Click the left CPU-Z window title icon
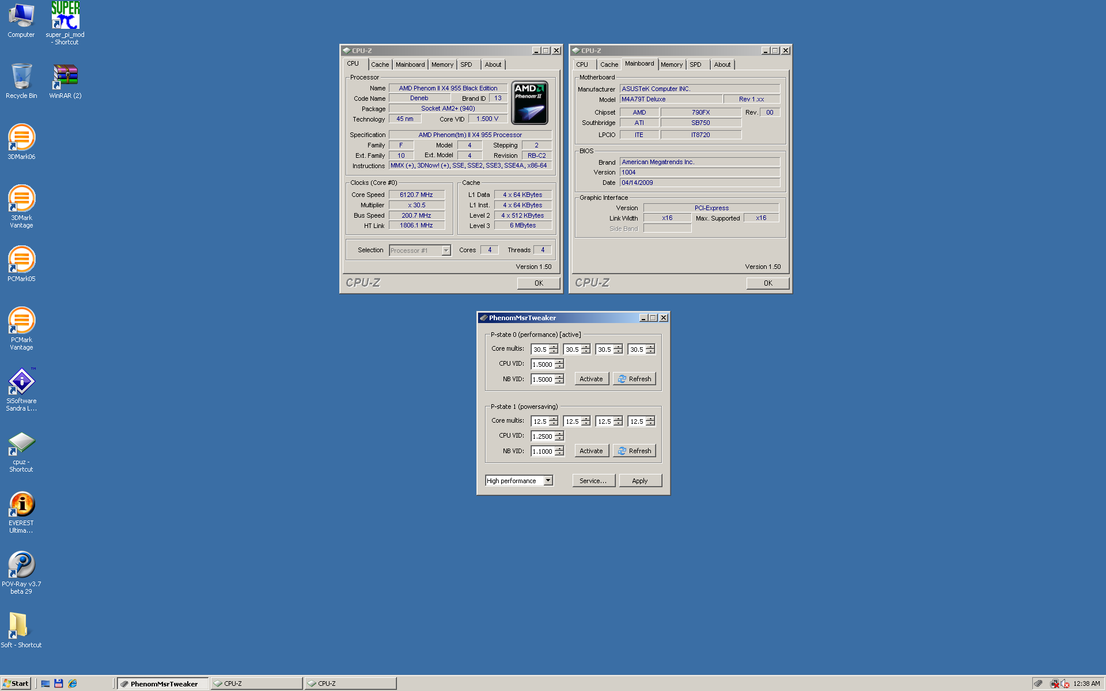The width and height of the screenshot is (1106, 691). [346, 51]
